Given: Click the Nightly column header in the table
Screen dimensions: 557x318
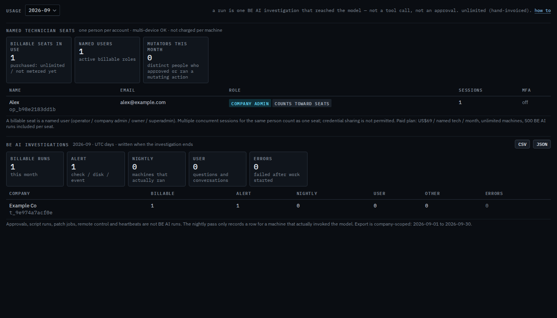Looking at the screenshot, I should [x=307, y=193].
